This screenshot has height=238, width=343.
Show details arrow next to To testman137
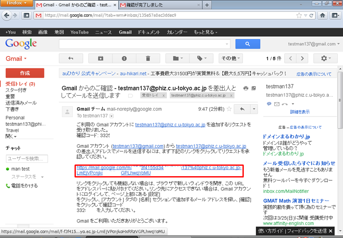pyautogui.click(x=111, y=116)
